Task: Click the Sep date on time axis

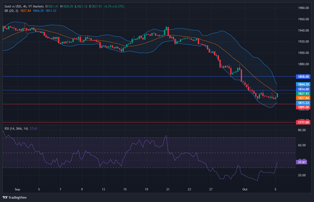Action: (17, 189)
